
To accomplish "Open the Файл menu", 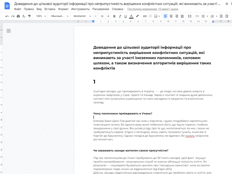I will tap(17, 9).
